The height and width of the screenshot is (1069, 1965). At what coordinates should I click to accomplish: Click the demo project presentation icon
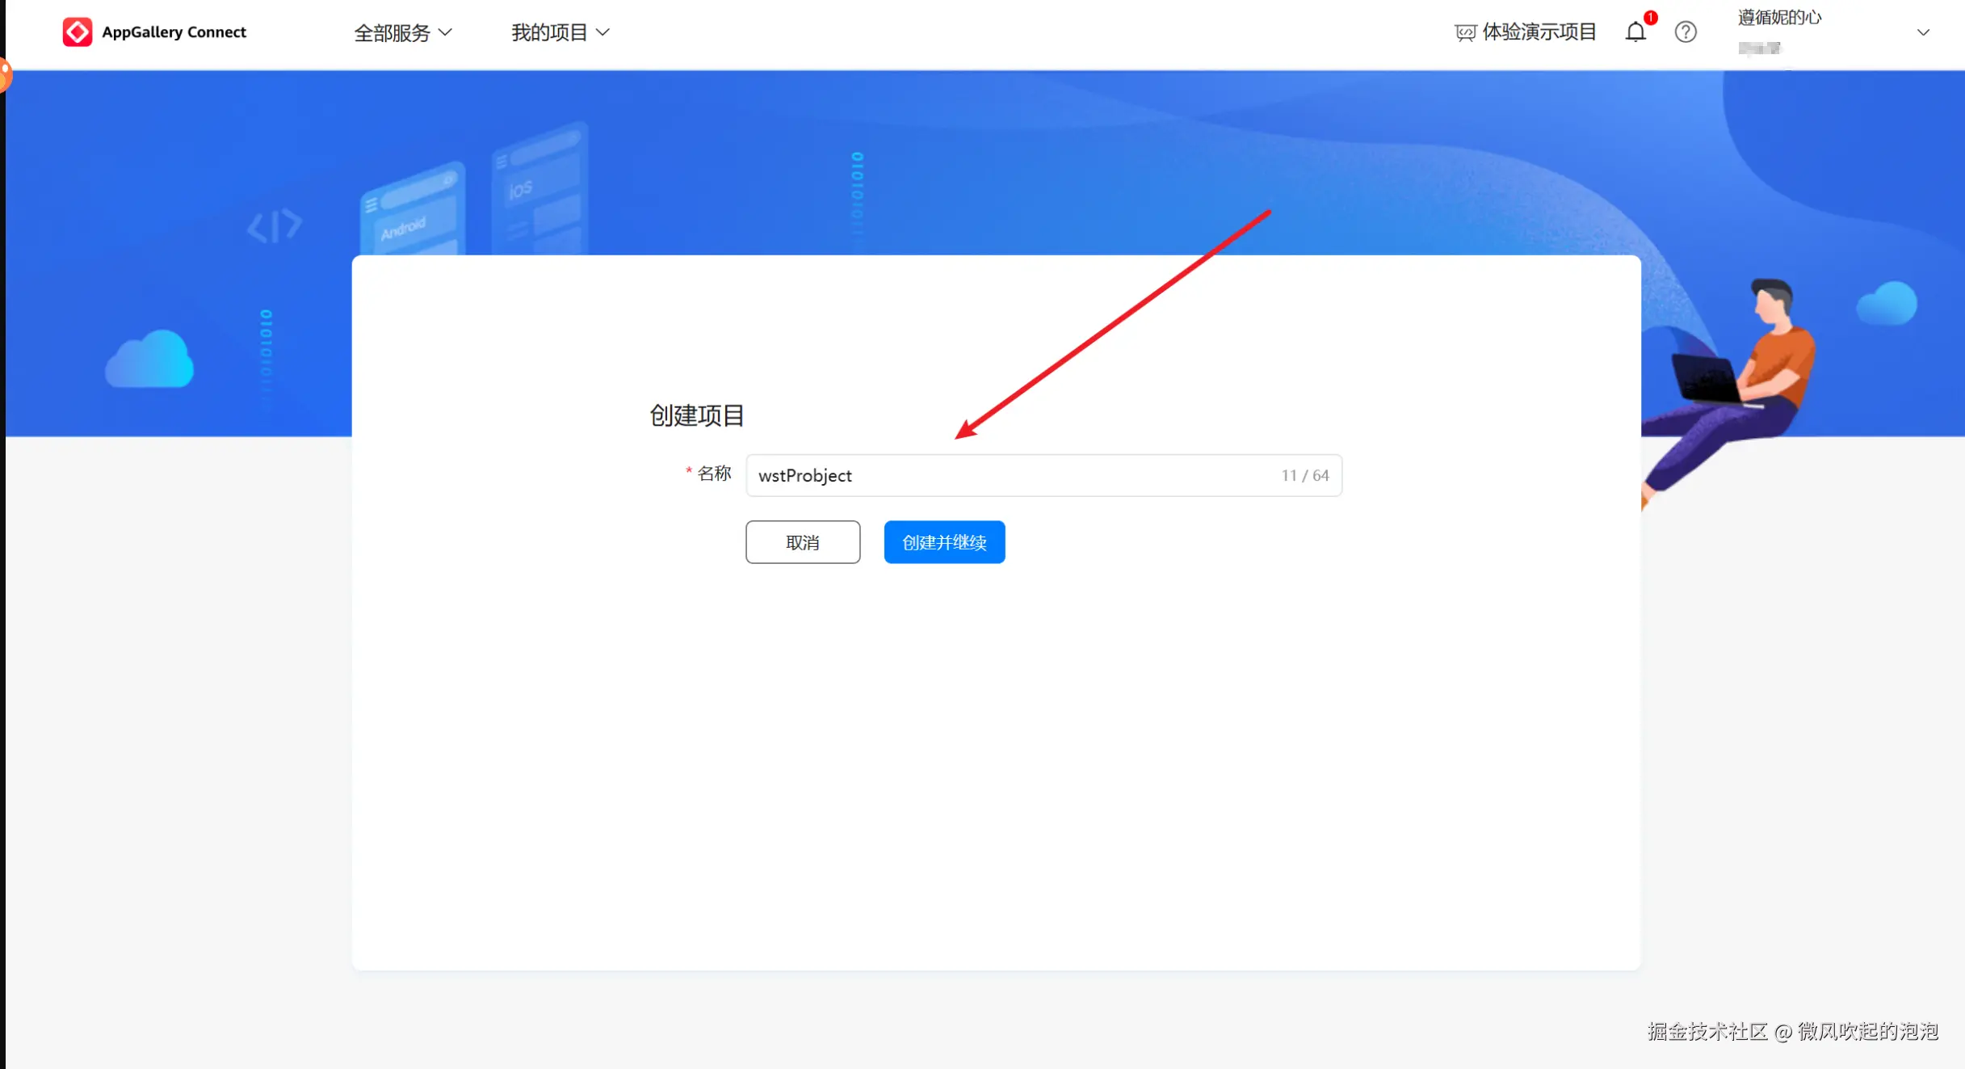pos(1464,33)
